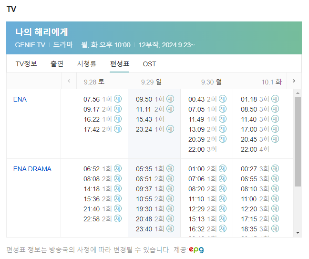The width and height of the screenshot is (309, 259).
Task: Click ENA DRAMA 20:48 2회 entry
Action: [155, 219]
